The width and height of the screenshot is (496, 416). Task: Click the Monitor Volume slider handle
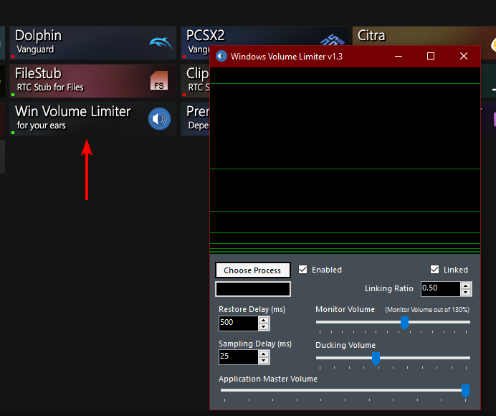[x=404, y=323]
